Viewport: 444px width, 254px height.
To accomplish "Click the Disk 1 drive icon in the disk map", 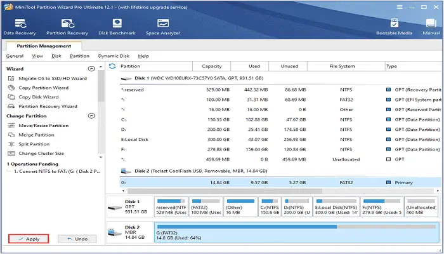I will [x=115, y=208].
